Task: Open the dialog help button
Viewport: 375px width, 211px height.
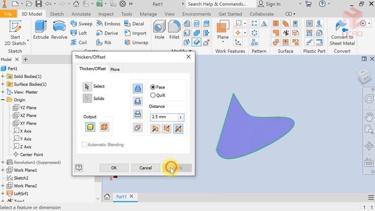Action: [79, 168]
